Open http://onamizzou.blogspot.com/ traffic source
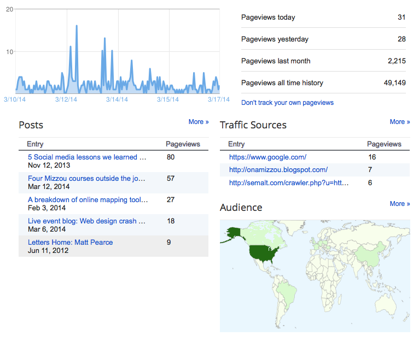Screen dimensions: 419x342 click(x=278, y=170)
